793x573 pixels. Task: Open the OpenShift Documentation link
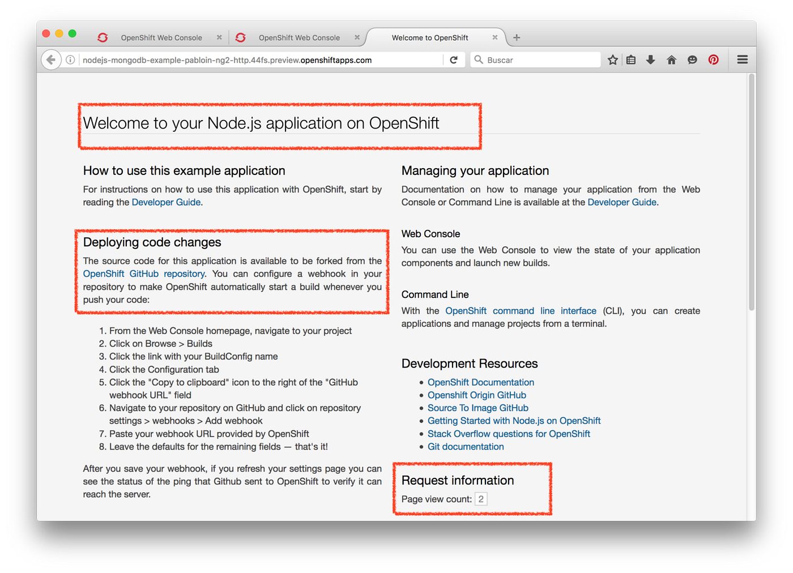481,382
